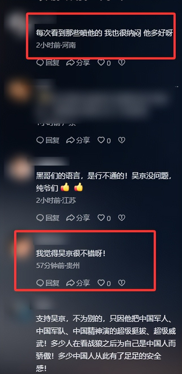Click reply bubble under the Henan comment
Image resolution: width=182 pixels, height=374 pixels.
pos(48,63)
